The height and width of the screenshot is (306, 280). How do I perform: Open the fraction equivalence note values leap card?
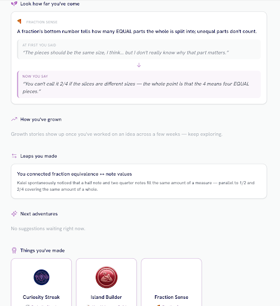click(139, 181)
